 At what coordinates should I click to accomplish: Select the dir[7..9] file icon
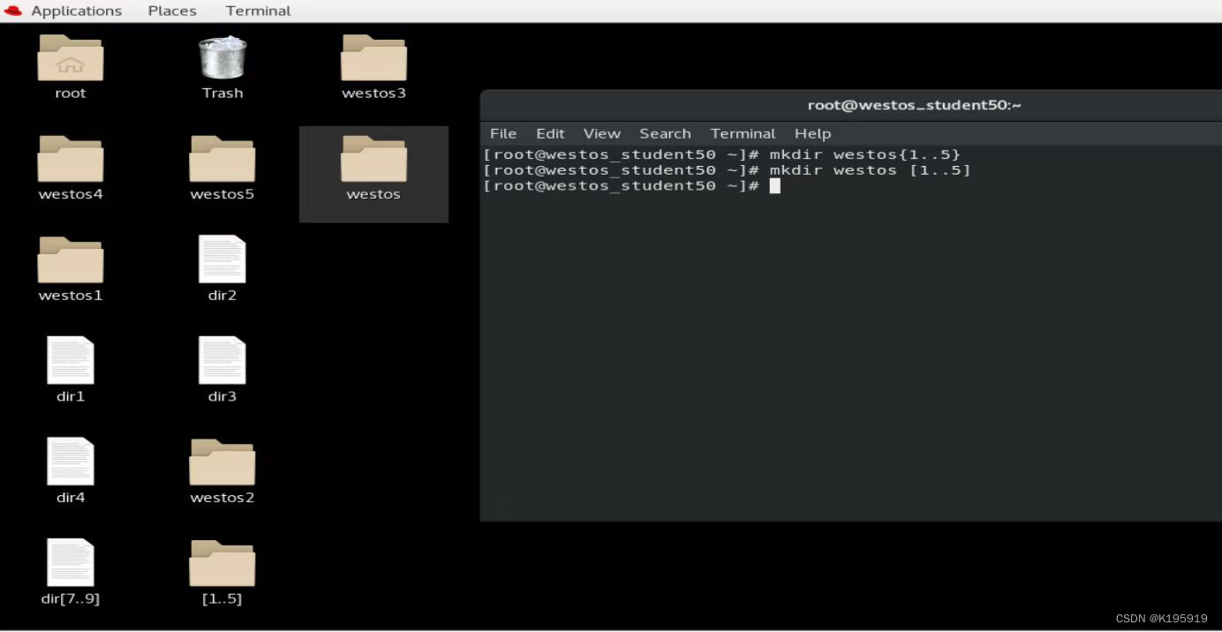click(71, 562)
